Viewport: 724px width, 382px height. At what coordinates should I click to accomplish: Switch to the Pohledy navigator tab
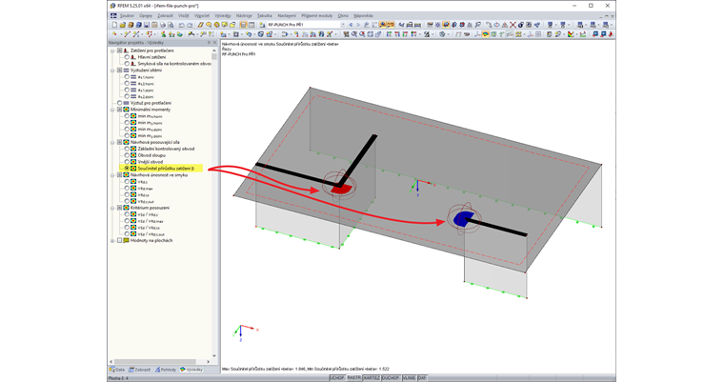[x=166, y=370]
